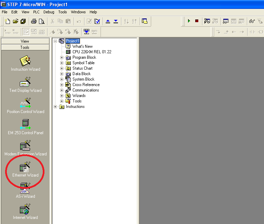Select the Program Block label
Image resolution: width=264 pixels, height=224 pixels.
84,57
